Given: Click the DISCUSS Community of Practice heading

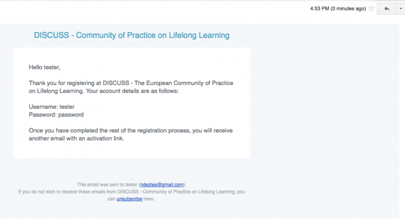Looking at the screenshot, I should (132, 35).
